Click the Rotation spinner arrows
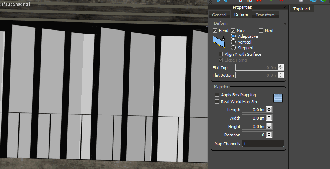This screenshot has width=330, height=169. click(x=269, y=135)
